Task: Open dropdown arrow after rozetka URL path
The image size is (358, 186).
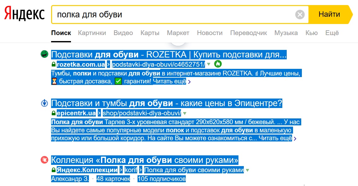Action: point(208,65)
